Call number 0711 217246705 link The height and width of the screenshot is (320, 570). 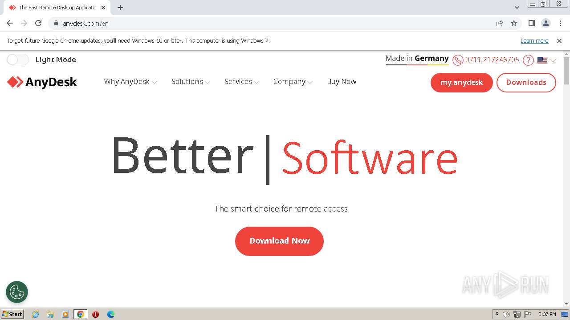492,60
